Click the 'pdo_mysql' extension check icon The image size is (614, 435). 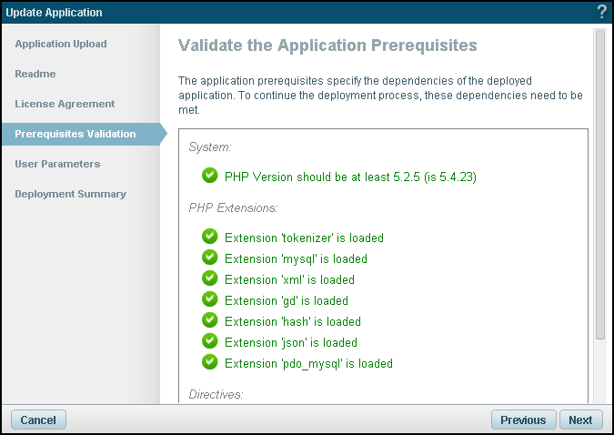(210, 362)
